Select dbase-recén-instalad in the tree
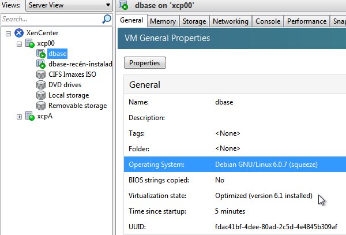 (80, 64)
